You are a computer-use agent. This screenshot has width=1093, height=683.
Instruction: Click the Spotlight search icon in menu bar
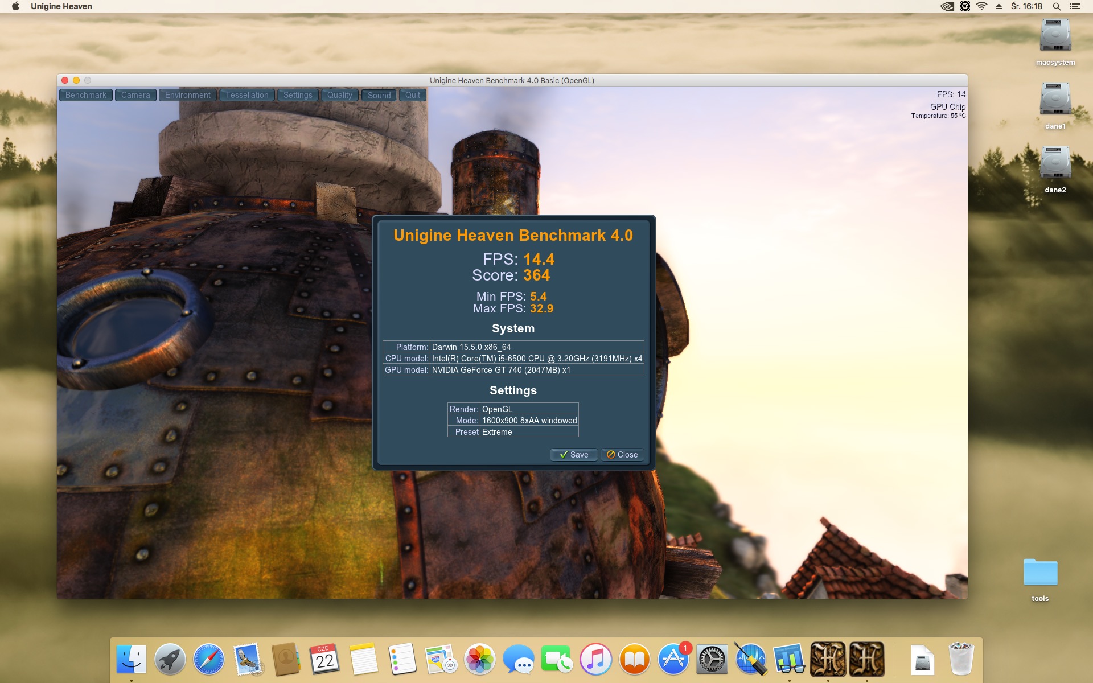point(1056,6)
